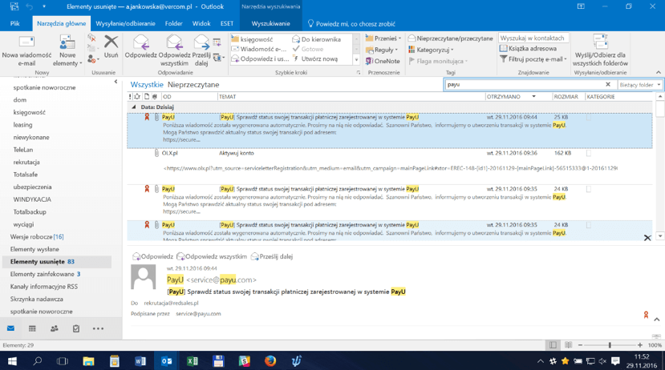Click the Nowa wiadomość e-mail icon
This screenshot has height=370, width=665.
[26, 43]
